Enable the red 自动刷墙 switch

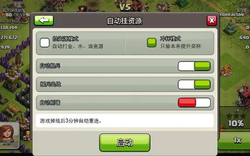194,103
